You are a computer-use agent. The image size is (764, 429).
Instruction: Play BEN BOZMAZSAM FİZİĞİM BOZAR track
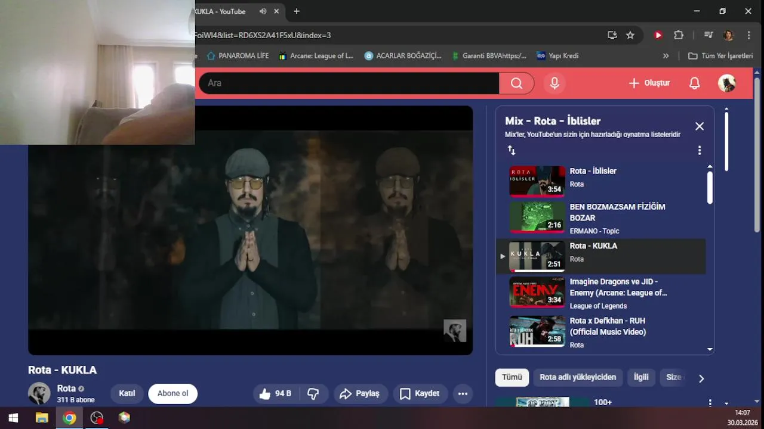coord(600,218)
